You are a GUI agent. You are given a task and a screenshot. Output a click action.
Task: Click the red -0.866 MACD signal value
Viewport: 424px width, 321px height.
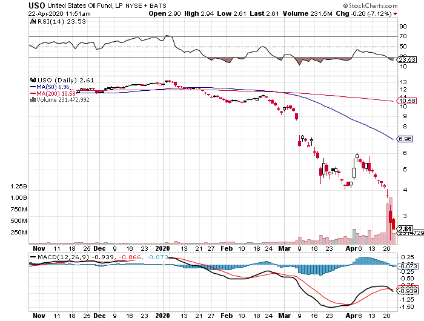click(x=130, y=257)
